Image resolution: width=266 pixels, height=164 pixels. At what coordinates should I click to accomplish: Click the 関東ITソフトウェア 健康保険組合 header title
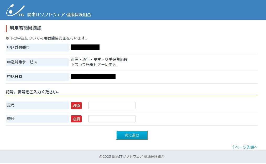pyautogui.click(x=59, y=15)
